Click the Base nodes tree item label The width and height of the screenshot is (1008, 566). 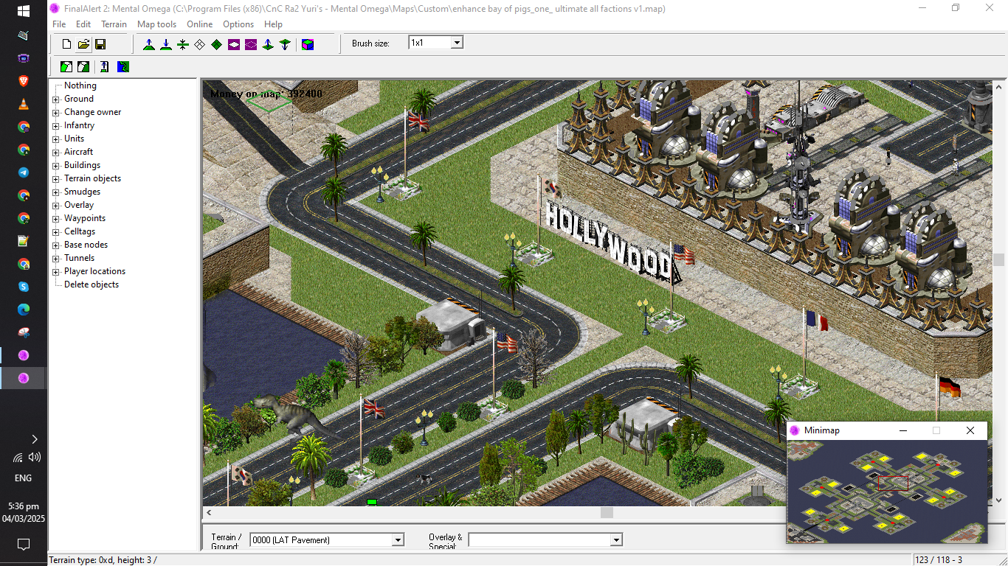coord(86,245)
